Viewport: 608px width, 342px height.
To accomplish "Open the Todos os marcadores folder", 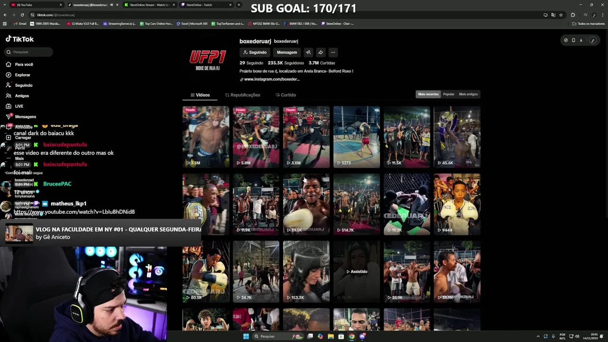I will 589,24.
